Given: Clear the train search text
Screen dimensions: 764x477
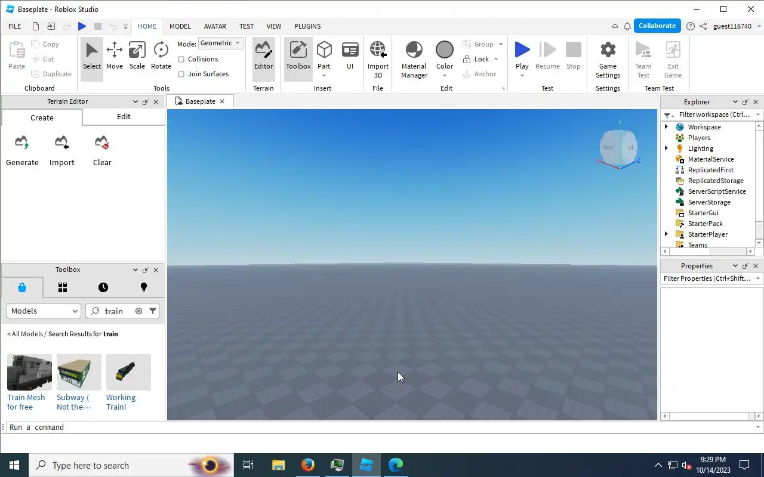Looking at the screenshot, I should point(138,311).
